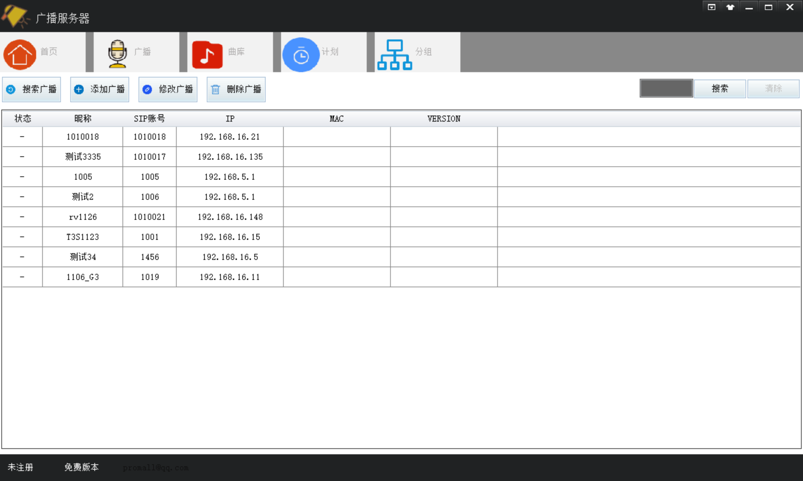Image resolution: width=803 pixels, height=481 pixels.
Task: Click the SIP账号 column header
Action: pos(149,118)
